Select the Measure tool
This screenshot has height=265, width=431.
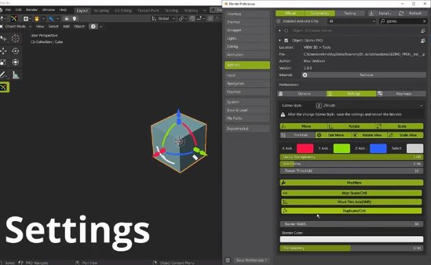15,75
